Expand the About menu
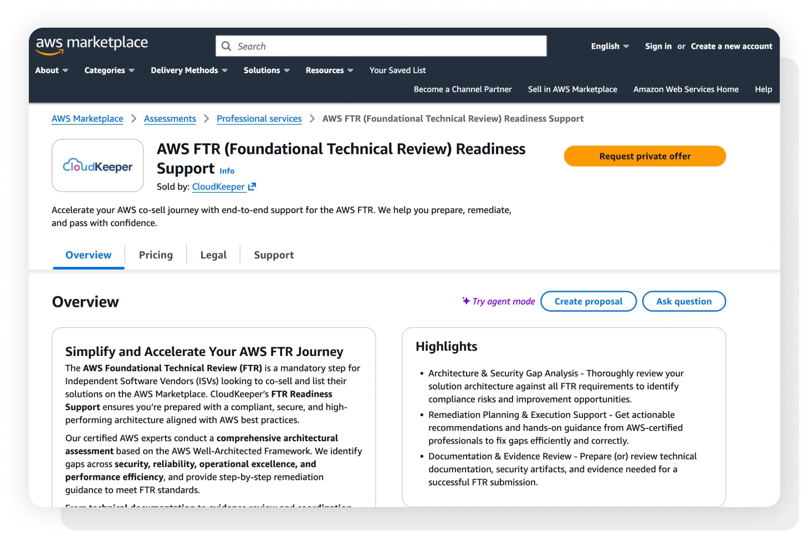The image size is (809, 537). (52, 70)
